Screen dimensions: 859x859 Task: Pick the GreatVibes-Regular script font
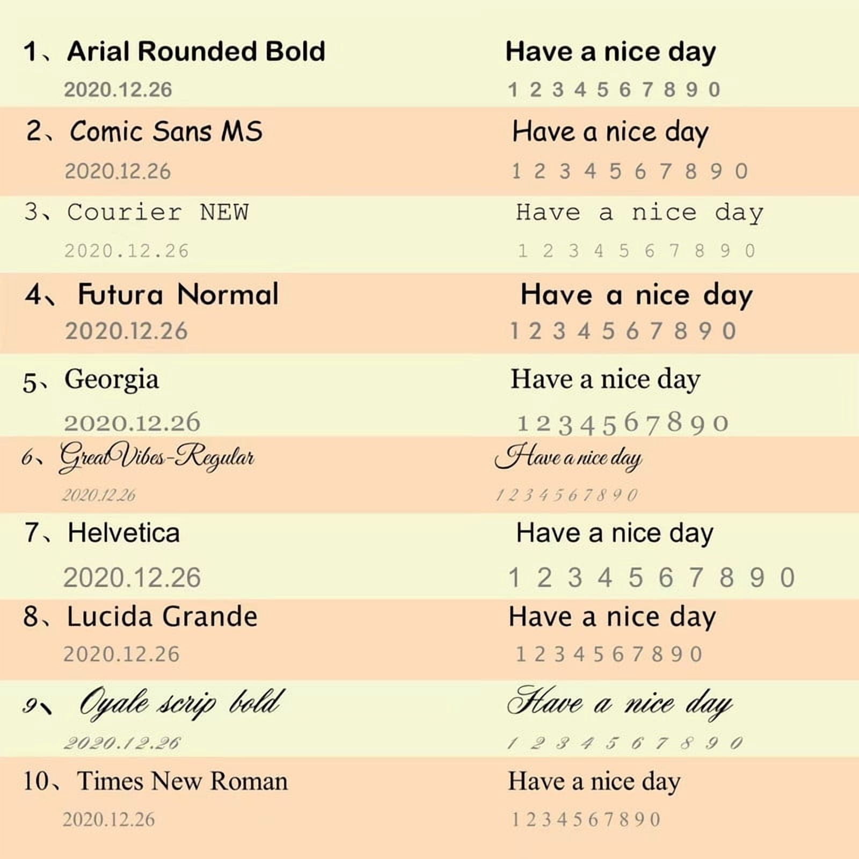pos(156,458)
